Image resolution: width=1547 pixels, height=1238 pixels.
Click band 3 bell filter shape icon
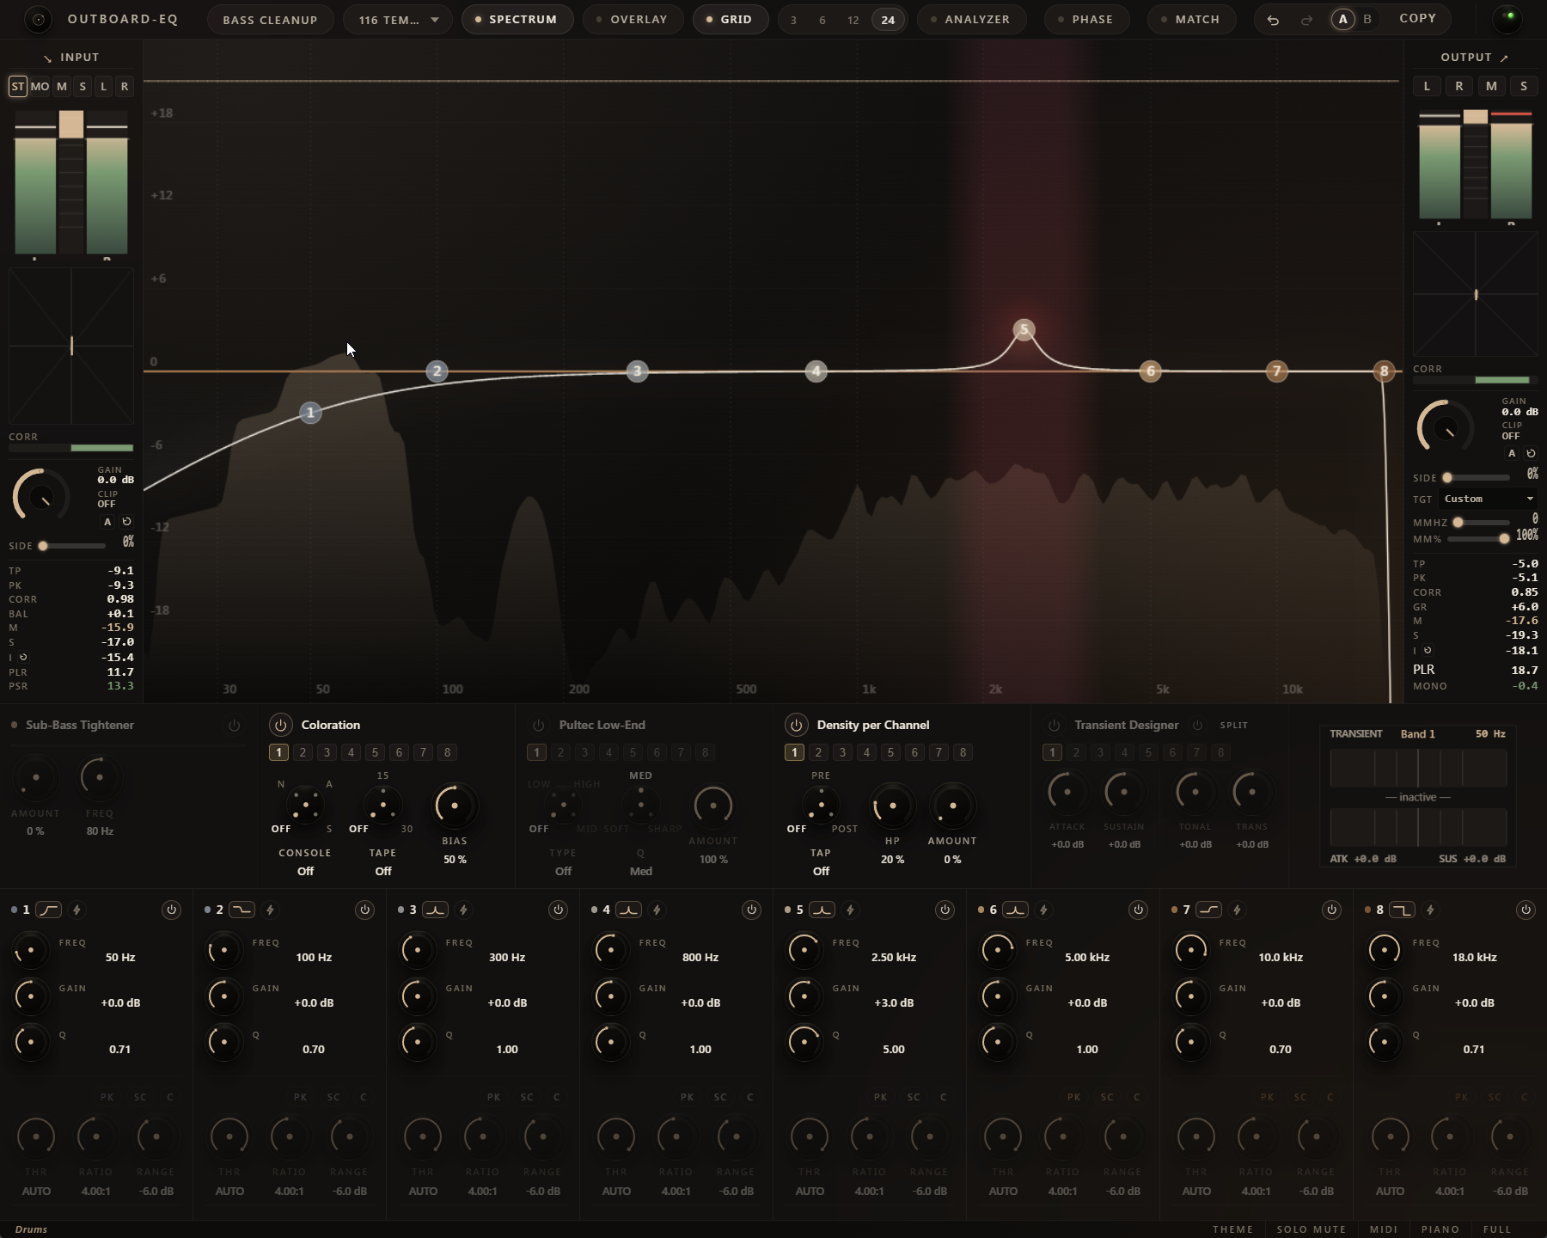click(435, 910)
